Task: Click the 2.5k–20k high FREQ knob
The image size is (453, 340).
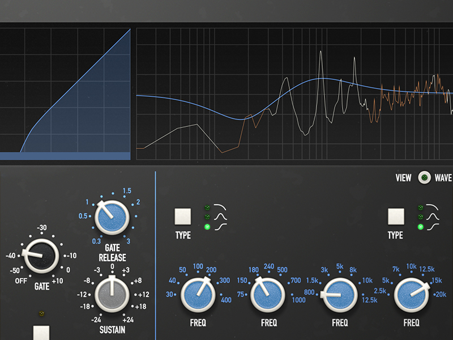Action: [411, 295]
